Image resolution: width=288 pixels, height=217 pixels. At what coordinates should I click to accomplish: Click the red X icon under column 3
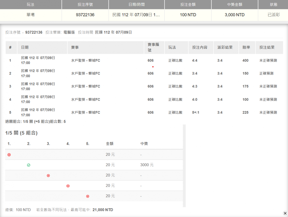pos(48,175)
